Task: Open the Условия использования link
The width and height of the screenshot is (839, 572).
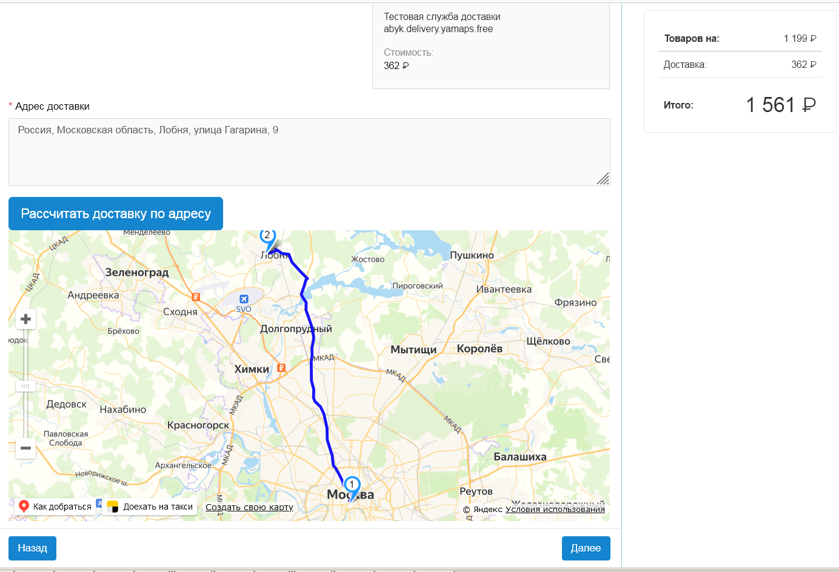Action: pyautogui.click(x=555, y=509)
